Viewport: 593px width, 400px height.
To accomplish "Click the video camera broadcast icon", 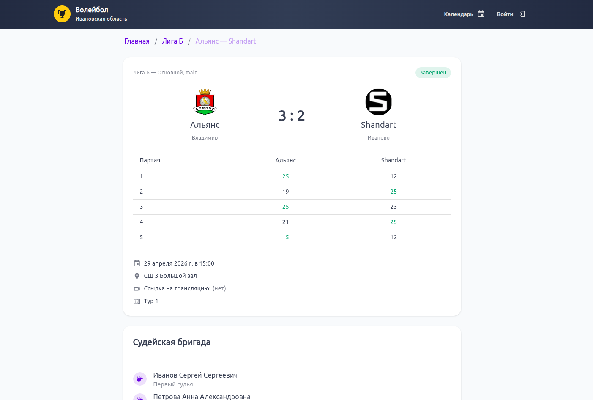I will 137,289.
